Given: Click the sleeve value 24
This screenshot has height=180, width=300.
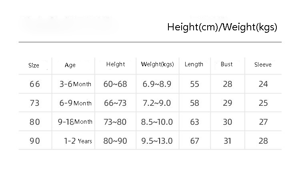Looking at the screenshot, I should click(263, 84).
